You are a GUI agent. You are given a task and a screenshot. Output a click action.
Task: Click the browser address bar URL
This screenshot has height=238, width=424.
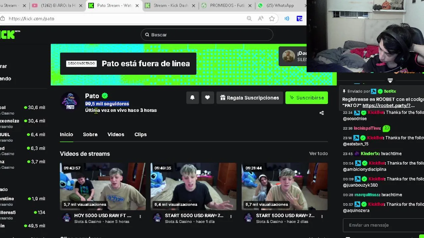[x=31, y=19]
